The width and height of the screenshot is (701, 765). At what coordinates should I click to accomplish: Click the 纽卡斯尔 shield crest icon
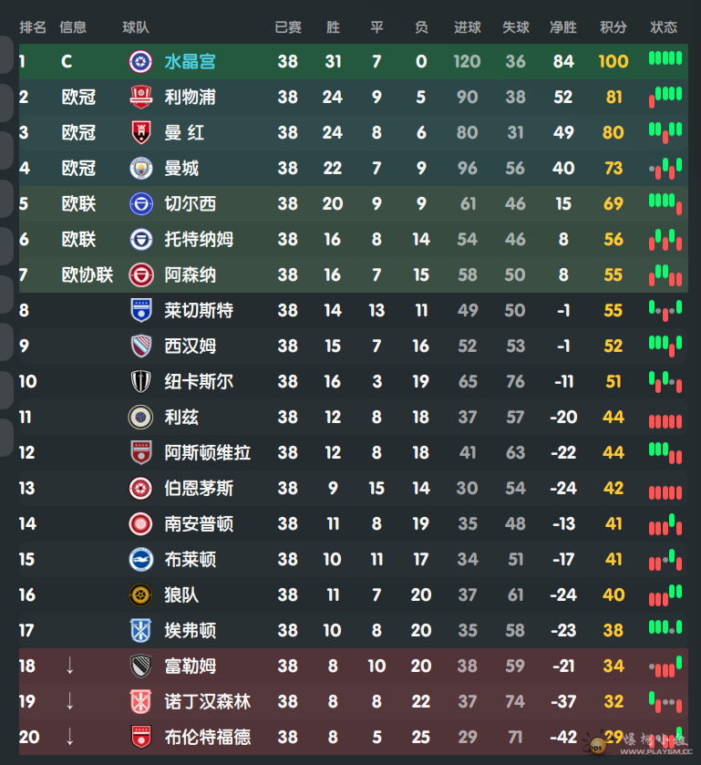141,381
